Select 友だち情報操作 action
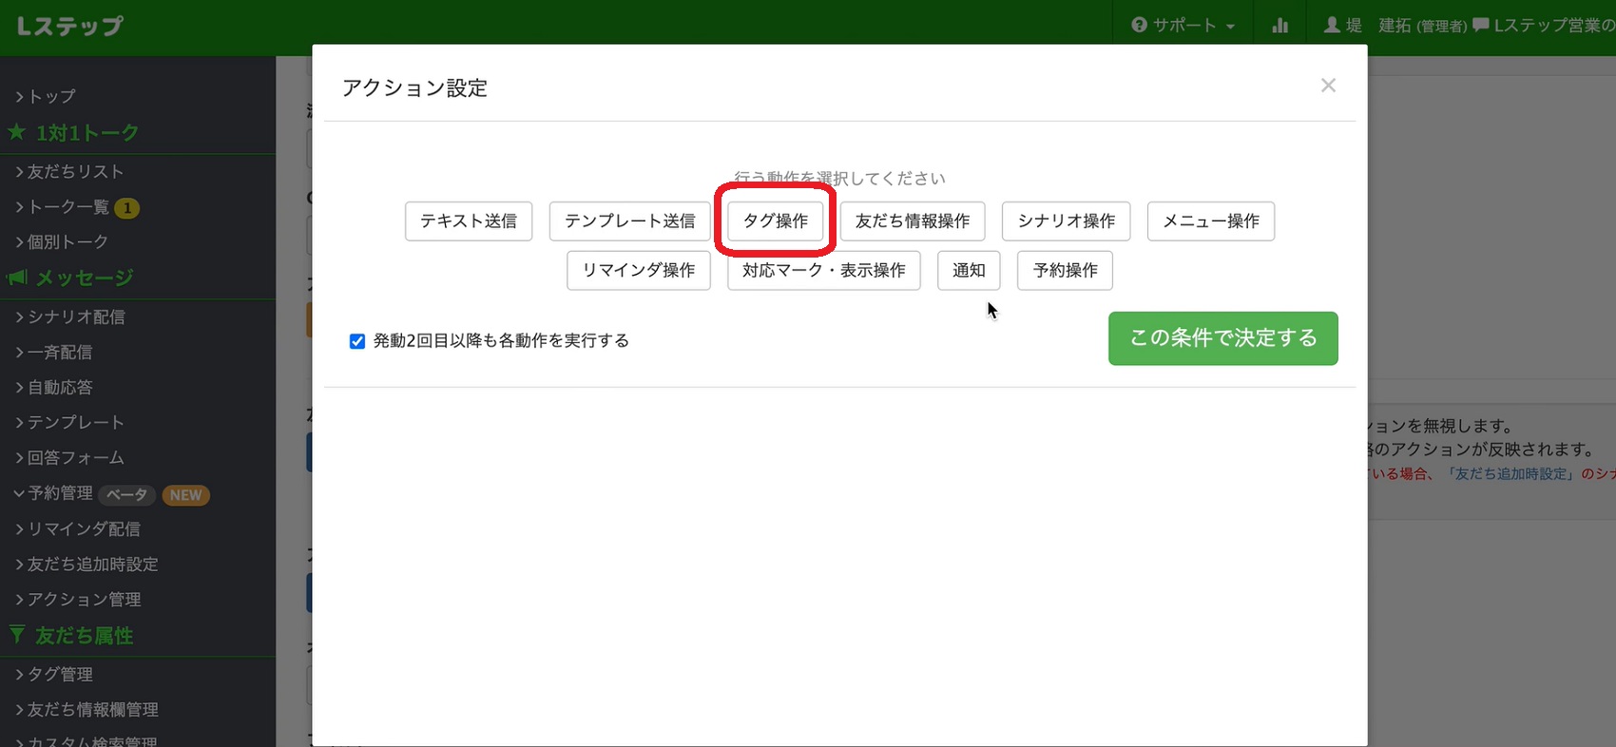Image resolution: width=1616 pixels, height=747 pixels. click(913, 221)
